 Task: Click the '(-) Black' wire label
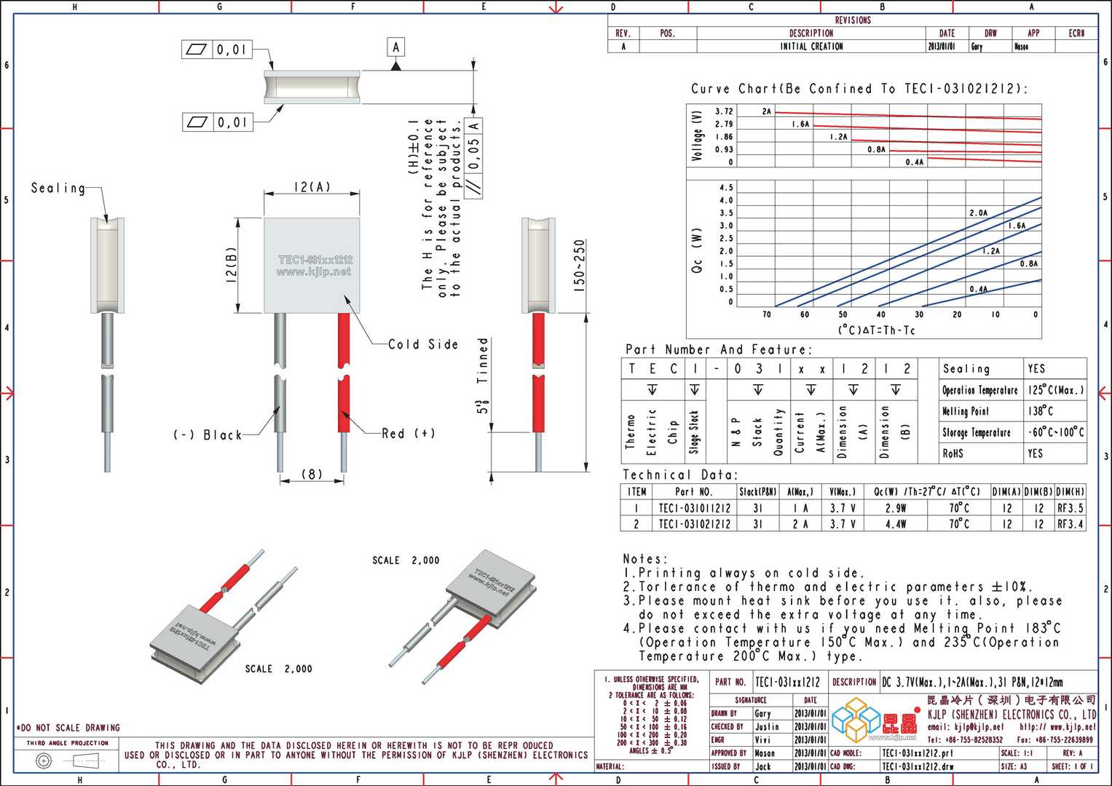click(208, 435)
